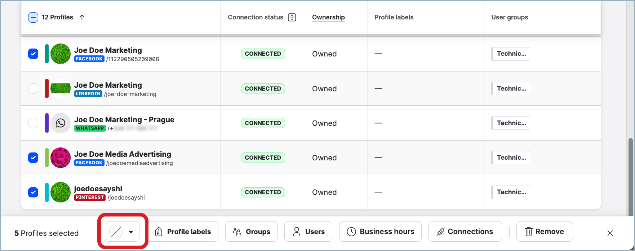Click the tag icon on Profile labels button
This screenshot has height=251, width=635.
point(159,232)
